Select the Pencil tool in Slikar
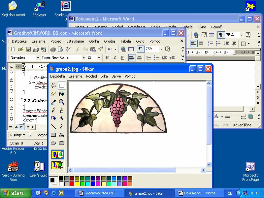This screenshot has height=198, width=264. click(x=53, y=110)
